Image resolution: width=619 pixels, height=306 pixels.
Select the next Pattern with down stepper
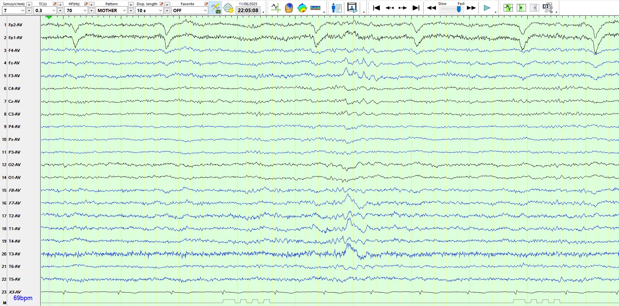click(x=131, y=11)
